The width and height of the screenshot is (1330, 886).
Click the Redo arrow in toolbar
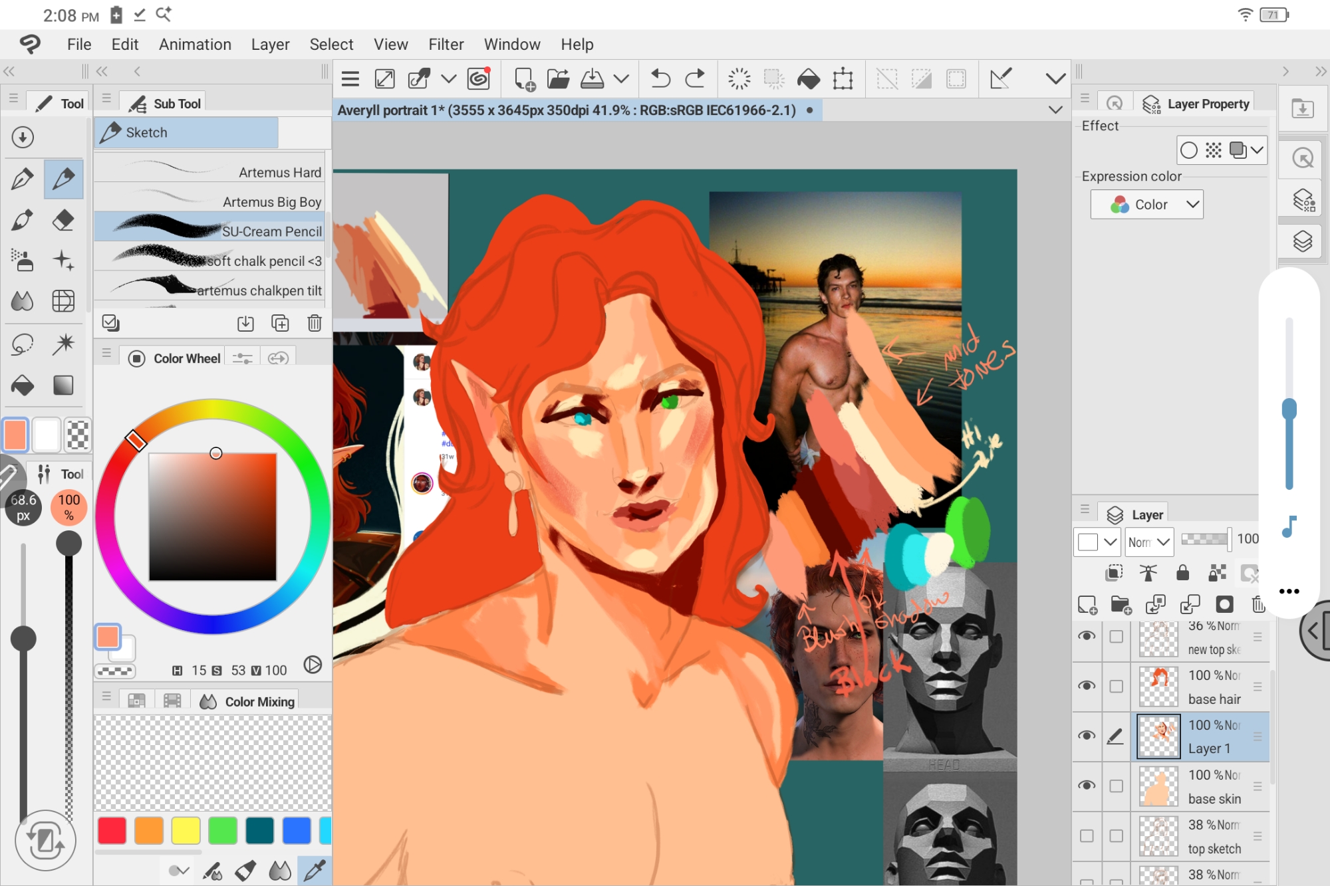[695, 79]
